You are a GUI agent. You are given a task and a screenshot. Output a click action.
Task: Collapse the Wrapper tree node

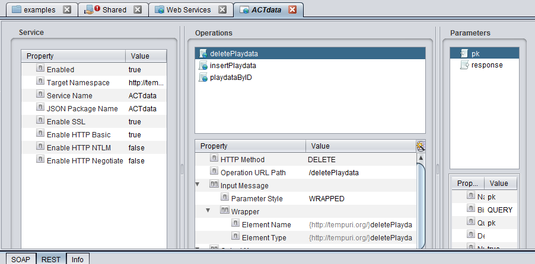[x=208, y=211]
